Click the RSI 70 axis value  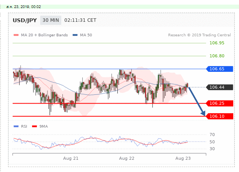tap(212, 135)
